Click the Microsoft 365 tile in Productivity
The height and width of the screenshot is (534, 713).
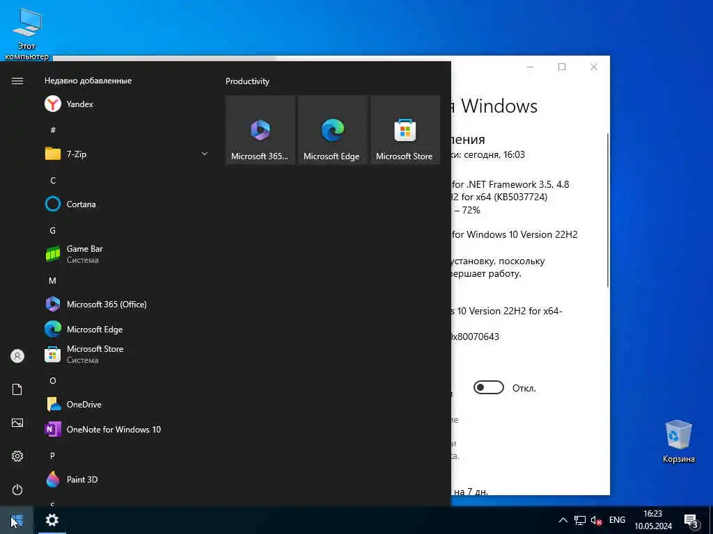click(260, 130)
